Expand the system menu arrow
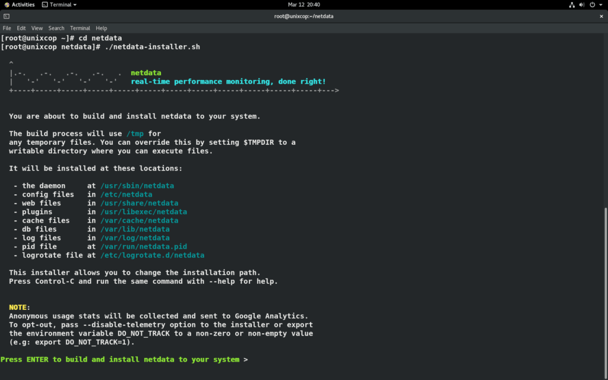Image resolution: width=608 pixels, height=380 pixels. [601, 5]
